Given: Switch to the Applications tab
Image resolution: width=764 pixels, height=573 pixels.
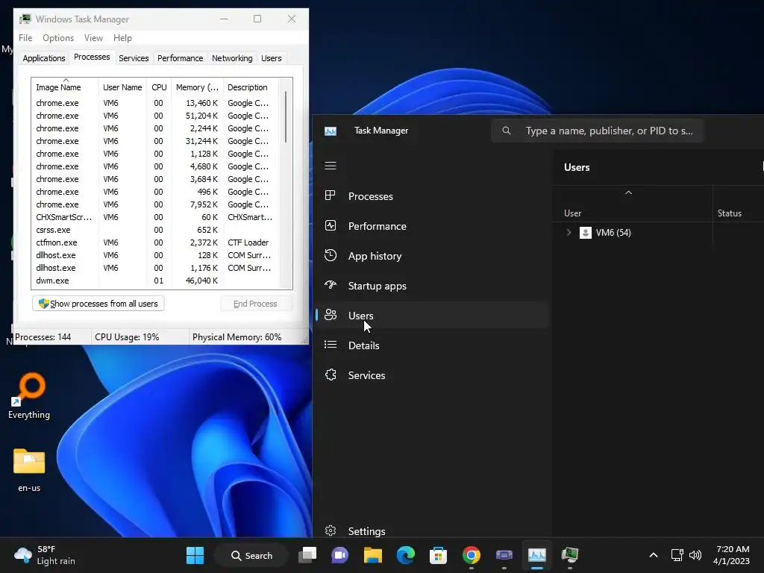Looking at the screenshot, I should tap(44, 58).
